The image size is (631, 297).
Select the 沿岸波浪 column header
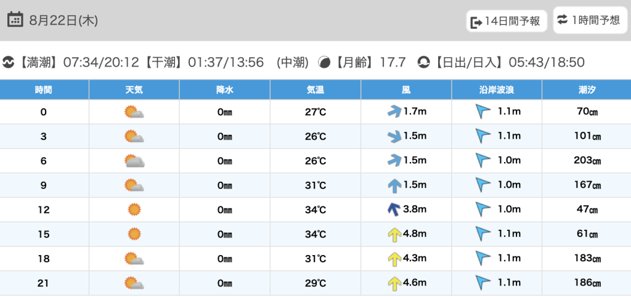[x=497, y=90]
